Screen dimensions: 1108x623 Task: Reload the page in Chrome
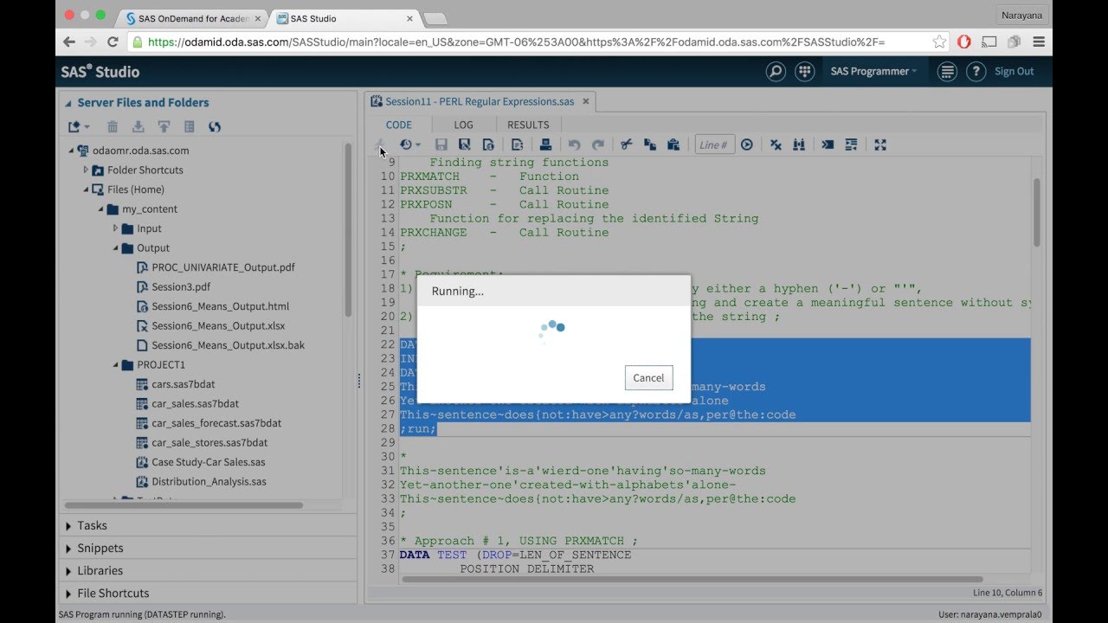113,42
